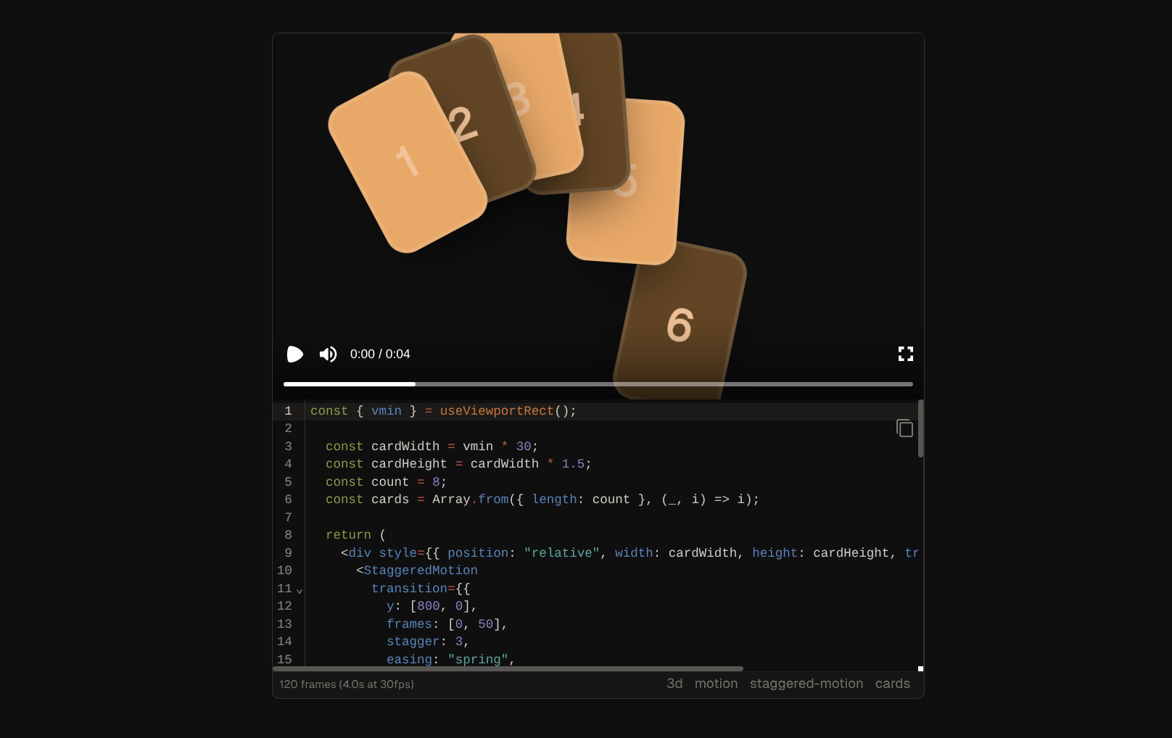This screenshot has width=1172, height=738.
Task: Click the 0:00 / 0:04 time display
Action: pos(379,354)
